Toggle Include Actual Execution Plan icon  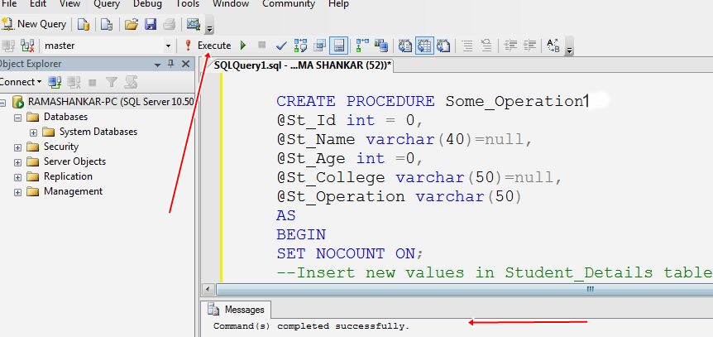click(362, 46)
